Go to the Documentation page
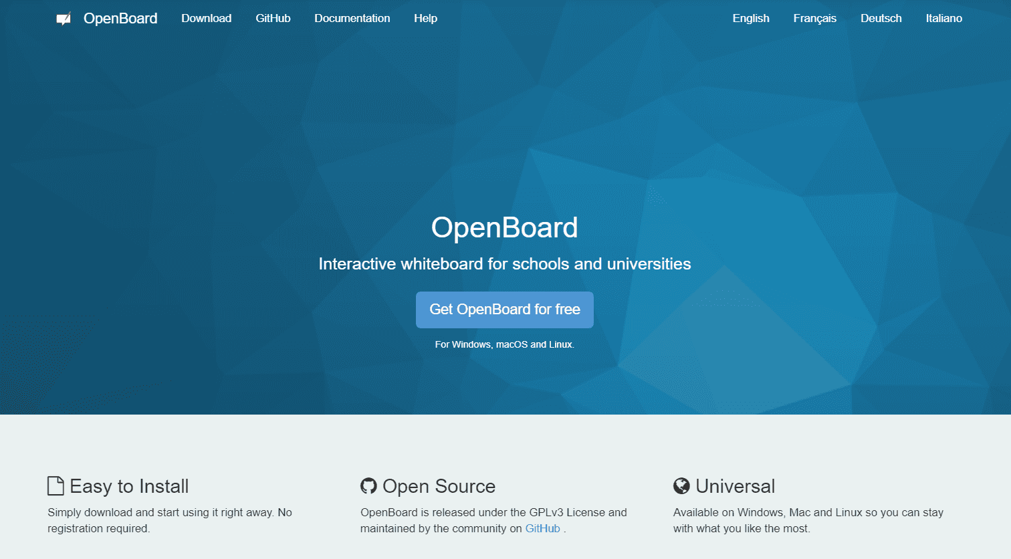 (352, 19)
